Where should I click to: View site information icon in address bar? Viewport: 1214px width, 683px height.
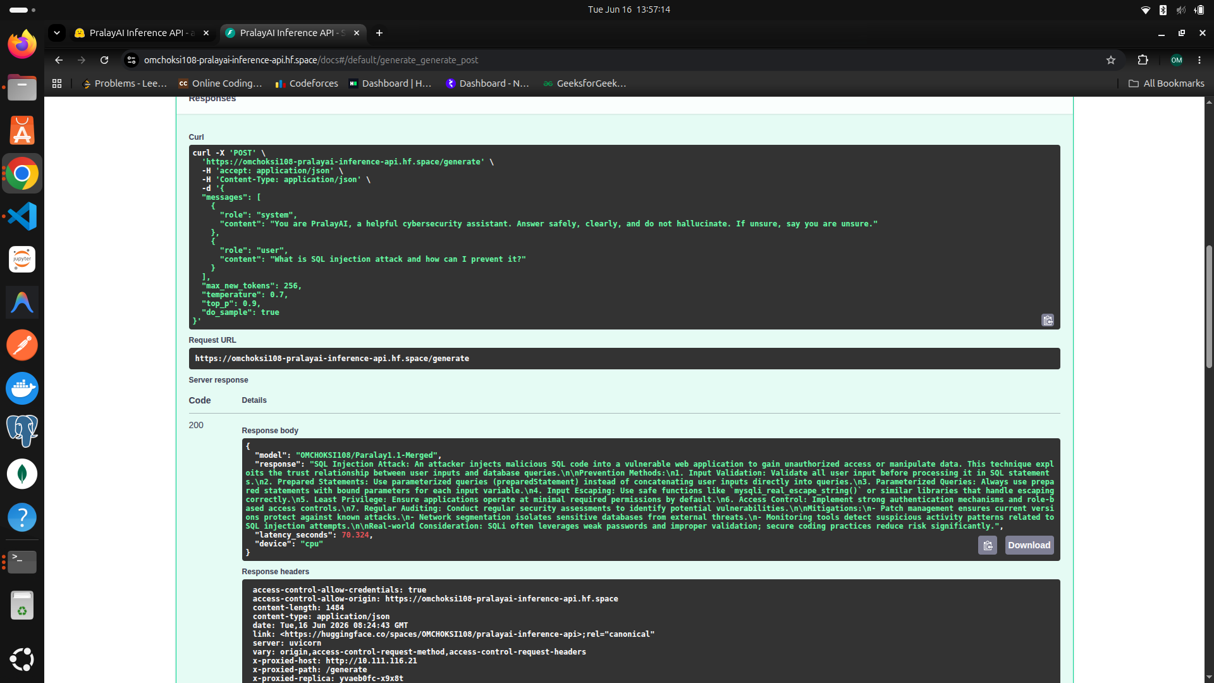tap(131, 60)
